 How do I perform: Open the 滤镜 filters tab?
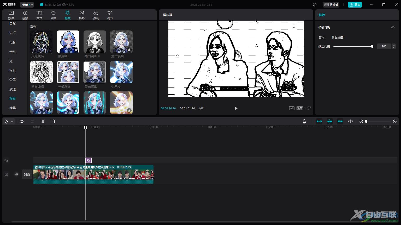point(96,15)
